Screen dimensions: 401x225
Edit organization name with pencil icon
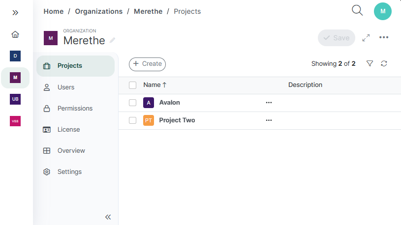click(x=112, y=40)
